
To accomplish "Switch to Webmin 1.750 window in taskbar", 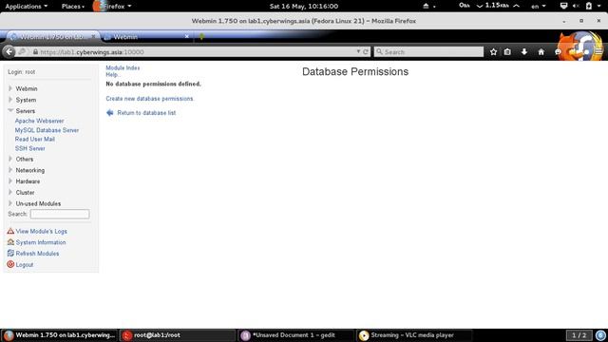I will point(59,335).
